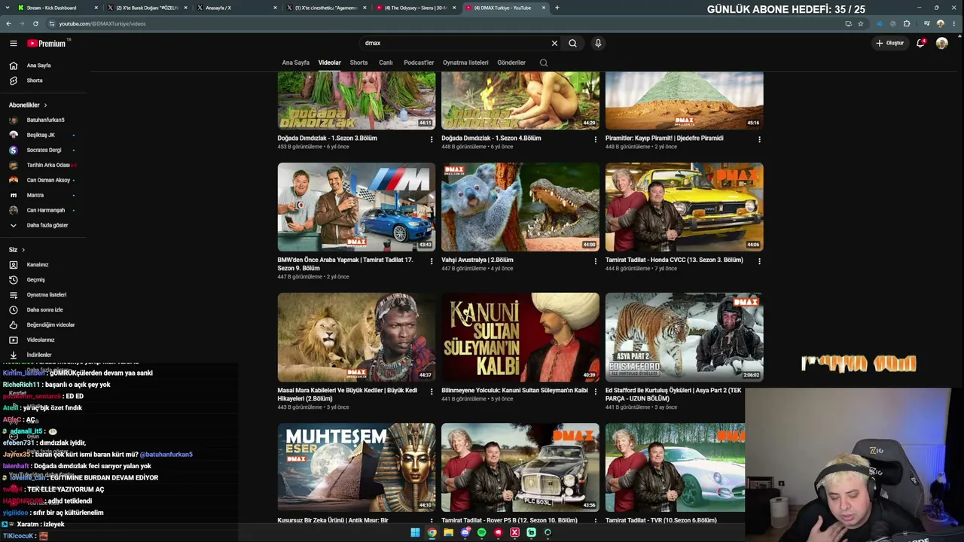The image size is (964, 542).
Task: Open the Oynatma listeleri tab
Action: [x=465, y=62]
